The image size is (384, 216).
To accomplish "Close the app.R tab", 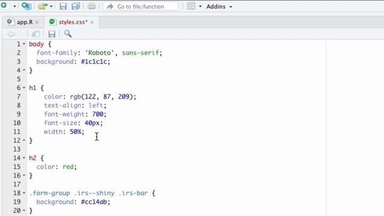I will (x=37, y=22).
